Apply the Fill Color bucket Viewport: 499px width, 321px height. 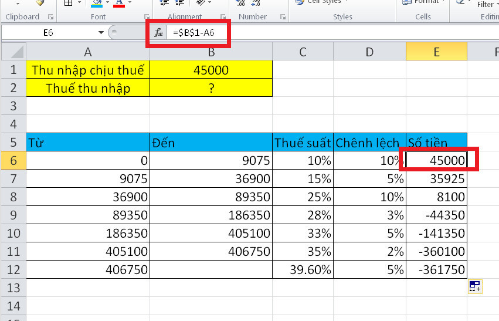[97, 3]
